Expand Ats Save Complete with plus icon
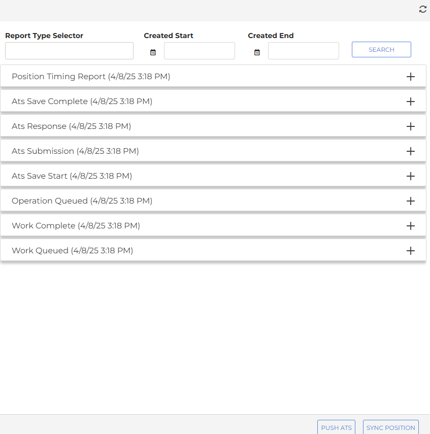The height and width of the screenshot is (434, 430). (x=410, y=102)
